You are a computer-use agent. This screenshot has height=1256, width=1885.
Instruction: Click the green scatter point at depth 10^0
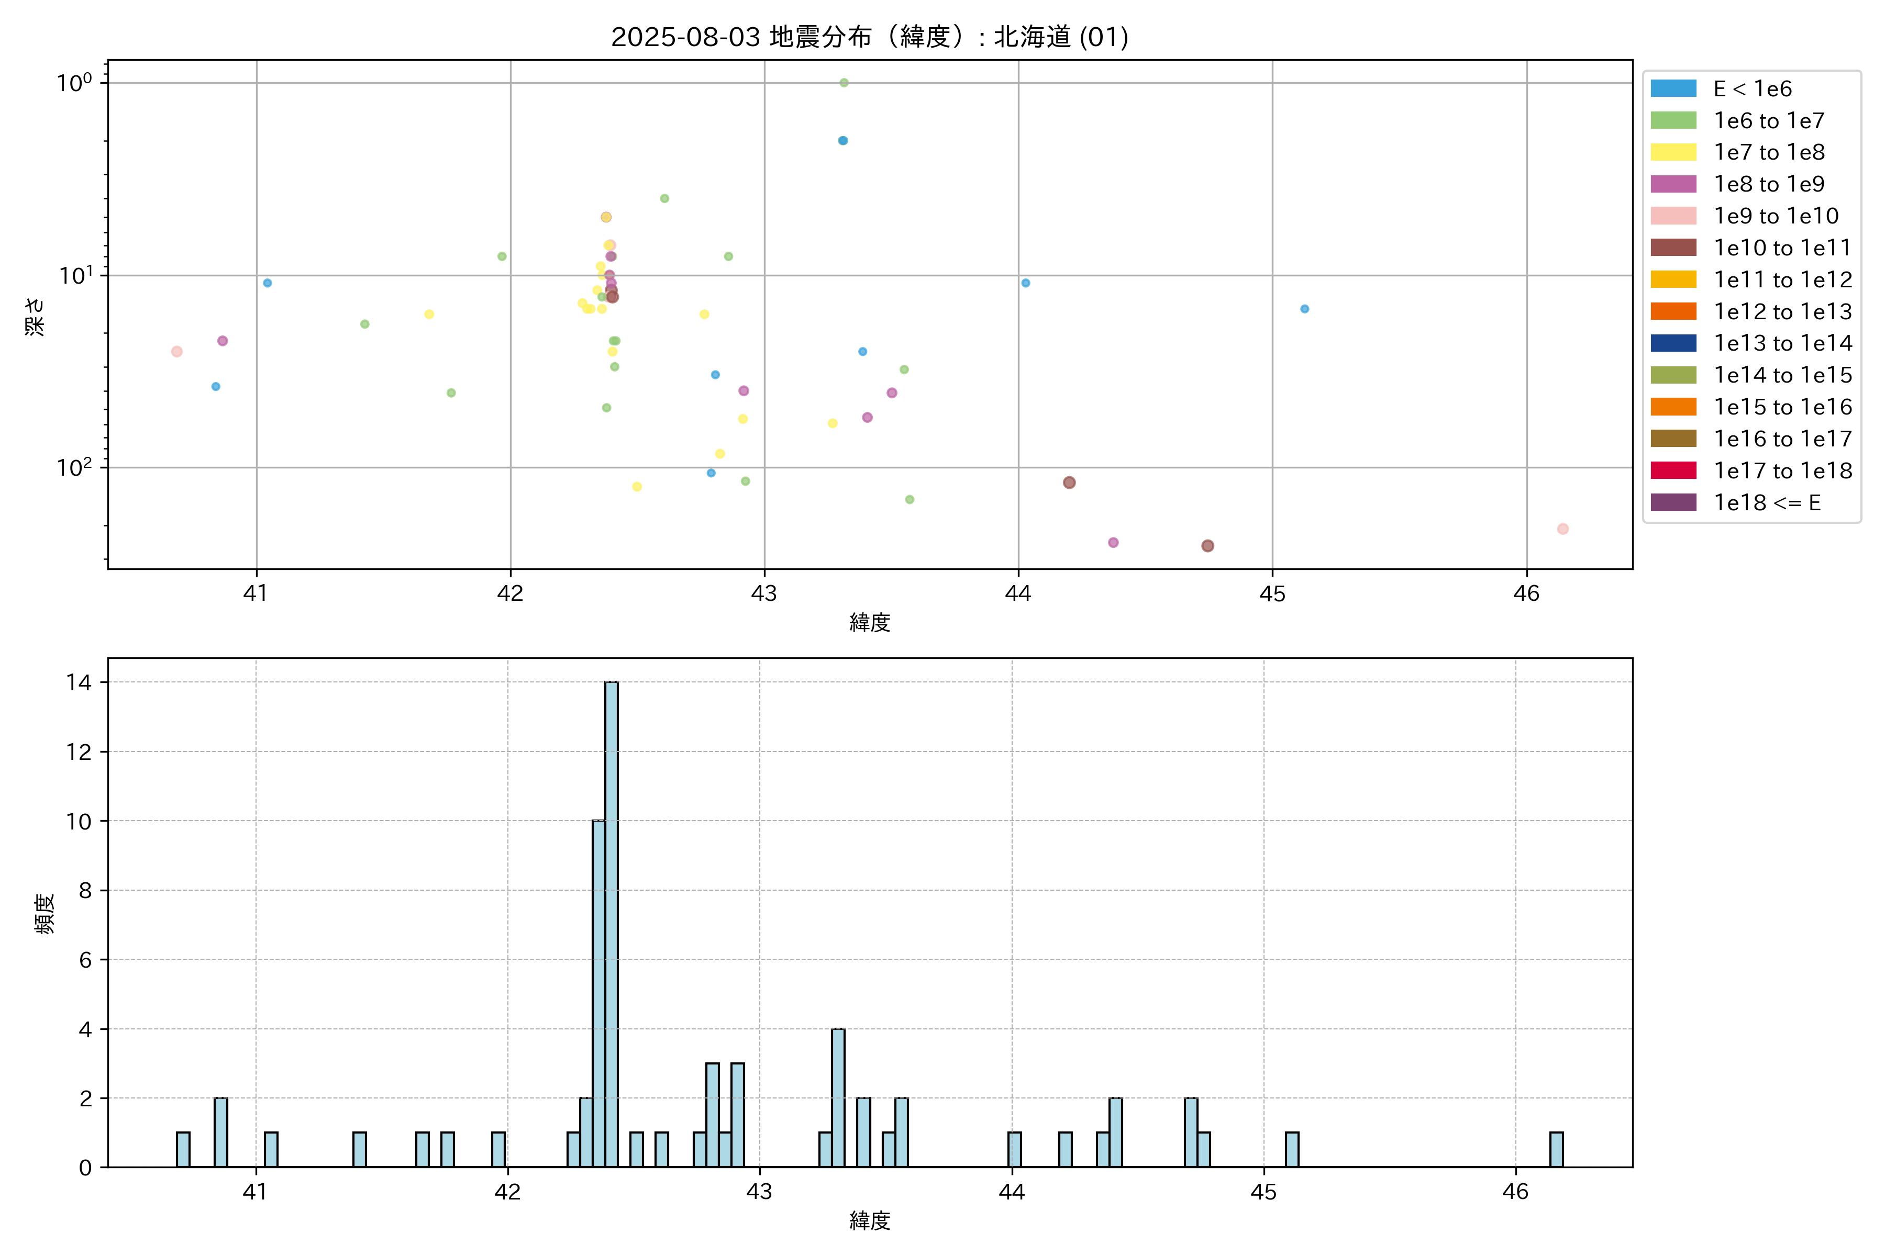tap(844, 83)
